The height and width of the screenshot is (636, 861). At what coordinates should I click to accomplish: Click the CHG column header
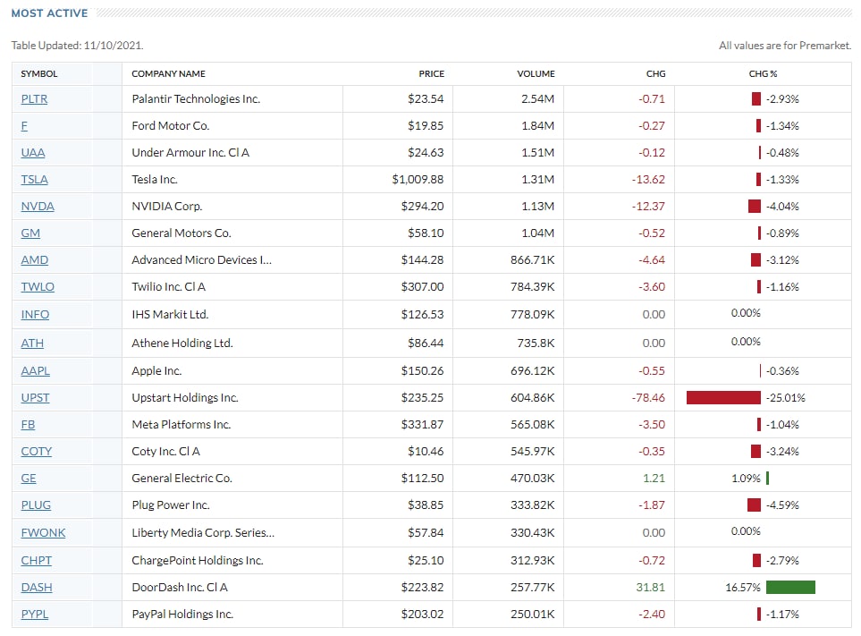click(x=655, y=73)
